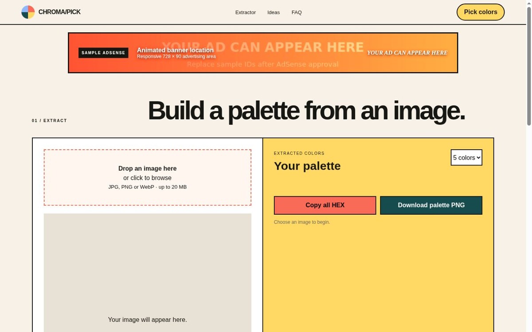
Task: Click the image preview placeholder area
Action: 148,273
